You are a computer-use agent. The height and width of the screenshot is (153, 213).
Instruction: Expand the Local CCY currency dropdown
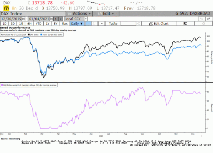86,19
